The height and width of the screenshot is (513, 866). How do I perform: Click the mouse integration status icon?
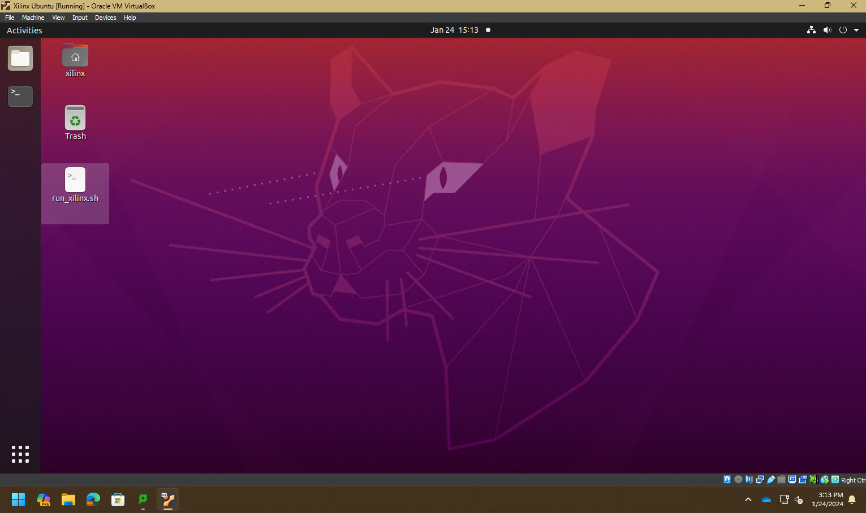coord(825,480)
